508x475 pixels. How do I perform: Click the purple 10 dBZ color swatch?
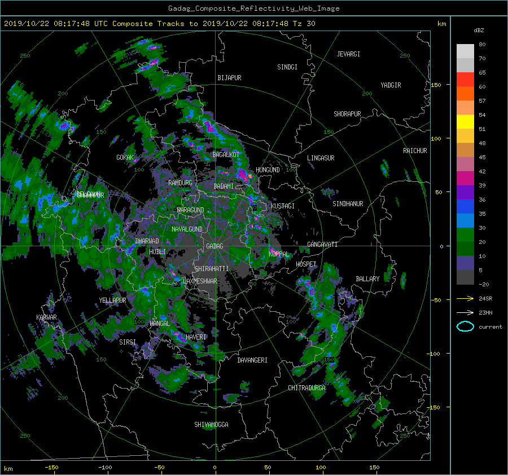tap(465, 263)
